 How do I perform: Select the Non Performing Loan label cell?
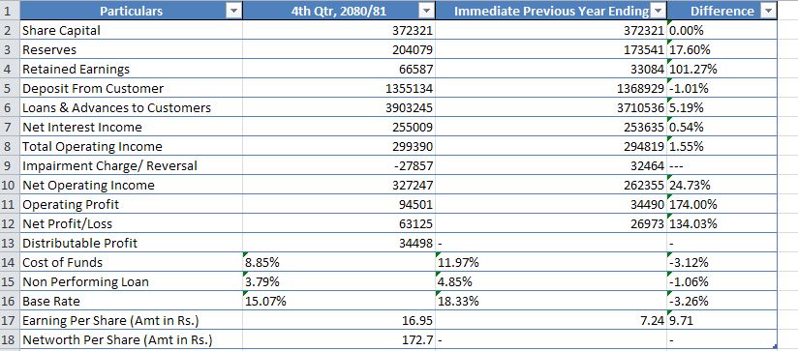pyautogui.click(x=132, y=281)
